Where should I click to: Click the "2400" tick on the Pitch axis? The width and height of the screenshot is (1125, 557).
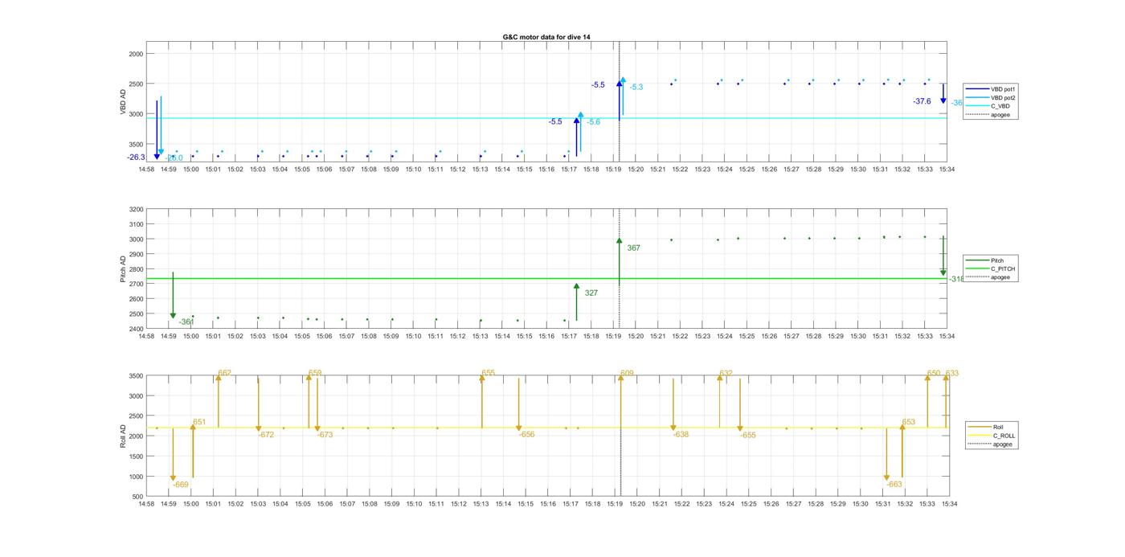[x=136, y=329]
